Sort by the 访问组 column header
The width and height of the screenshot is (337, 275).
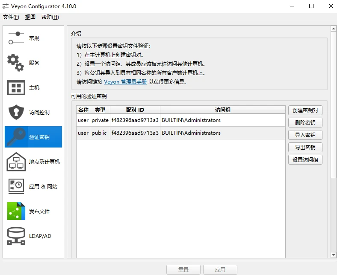(x=223, y=110)
